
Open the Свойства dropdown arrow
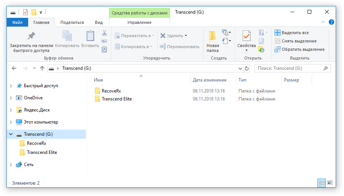click(x=246, y=50)
